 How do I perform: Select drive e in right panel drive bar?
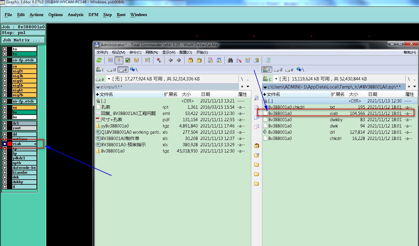click(x=289, y=70)
